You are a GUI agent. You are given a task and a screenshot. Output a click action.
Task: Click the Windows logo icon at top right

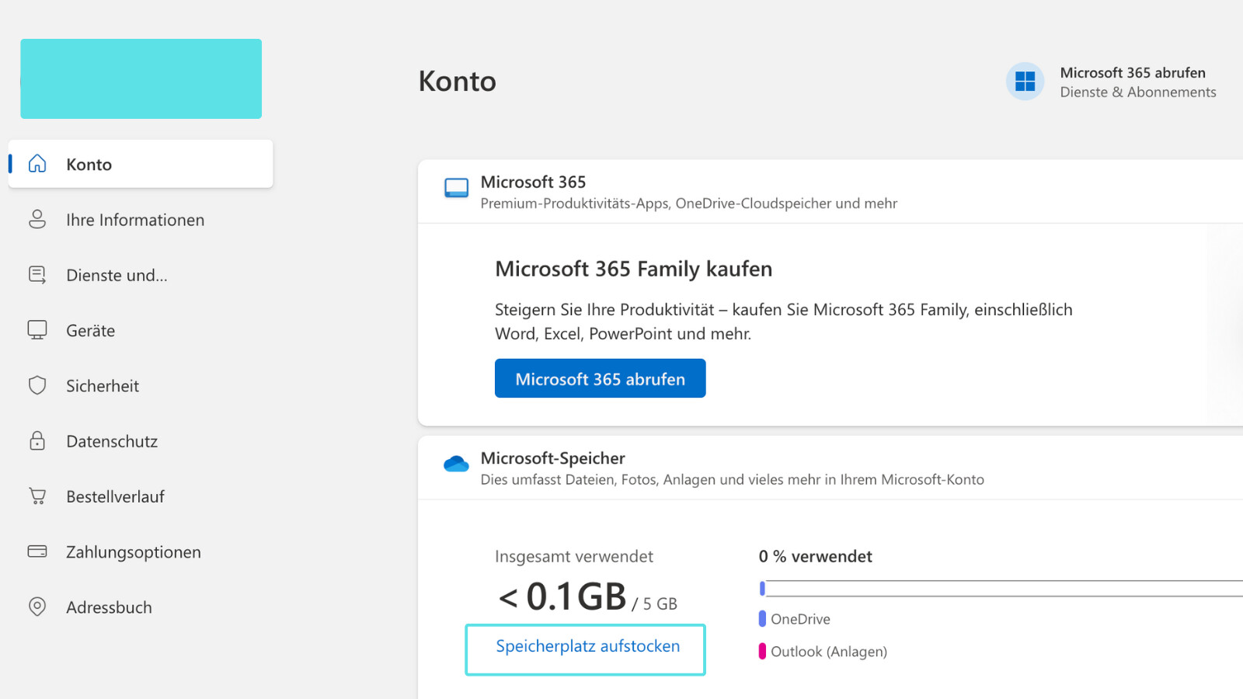(x=1025, y=82)
